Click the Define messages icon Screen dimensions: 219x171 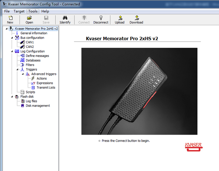[x=23, y=56]
